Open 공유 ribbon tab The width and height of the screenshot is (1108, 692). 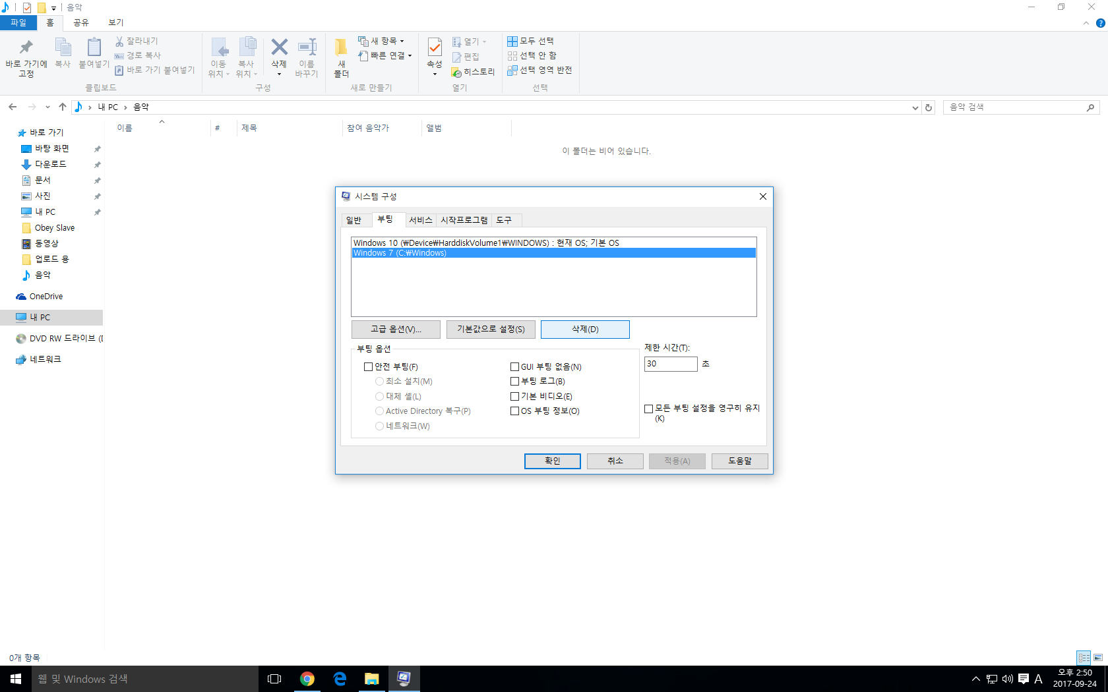tap(81, 22)
